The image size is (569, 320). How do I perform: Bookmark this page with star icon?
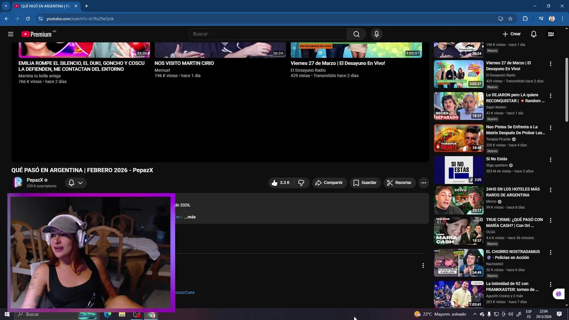pos(510,19)
